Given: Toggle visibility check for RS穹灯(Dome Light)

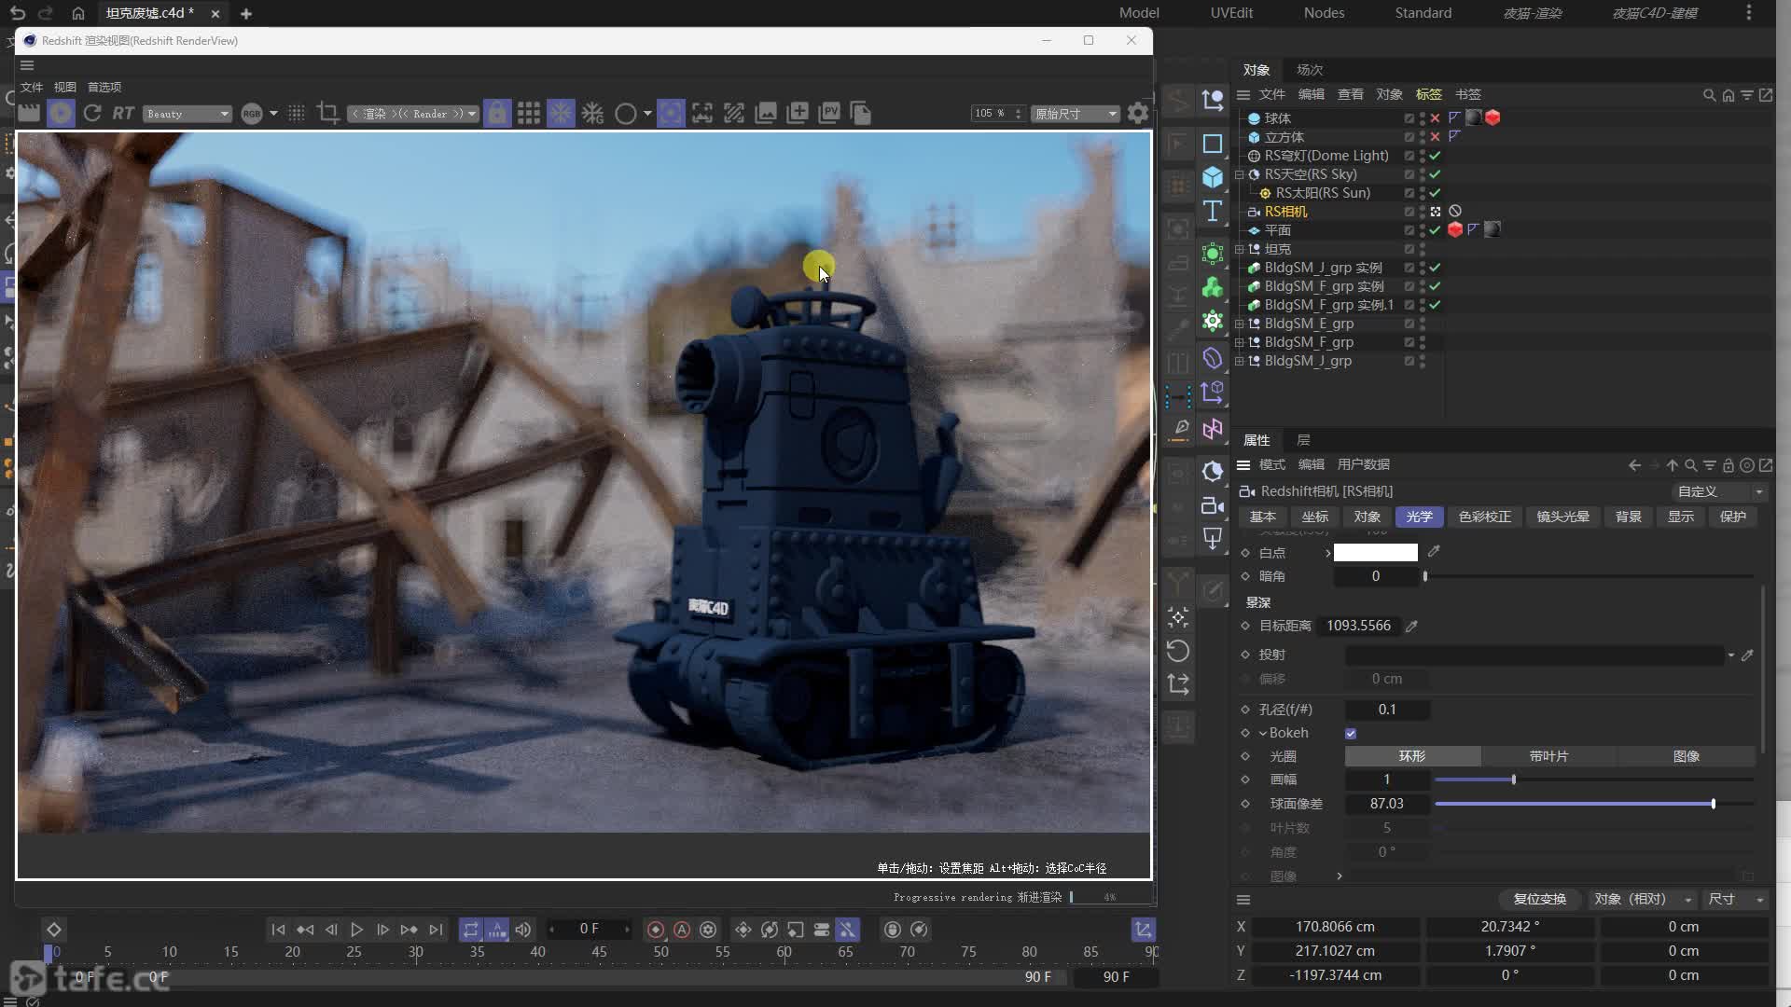Looking at the screenshot, I should coord(1436,156).
